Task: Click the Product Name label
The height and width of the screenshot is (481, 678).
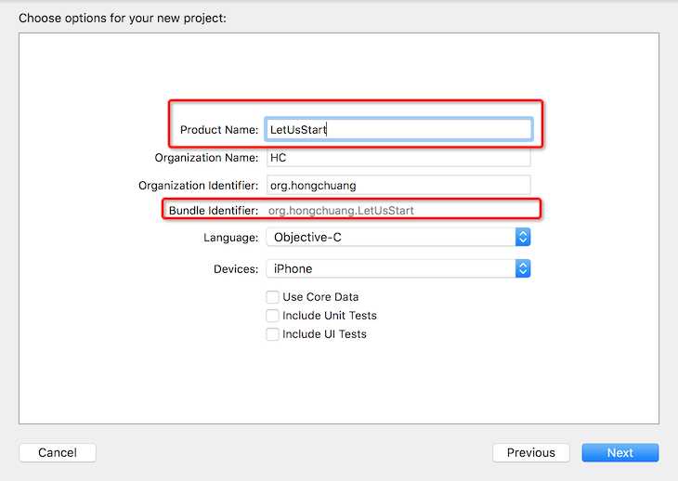Action: 219,130
